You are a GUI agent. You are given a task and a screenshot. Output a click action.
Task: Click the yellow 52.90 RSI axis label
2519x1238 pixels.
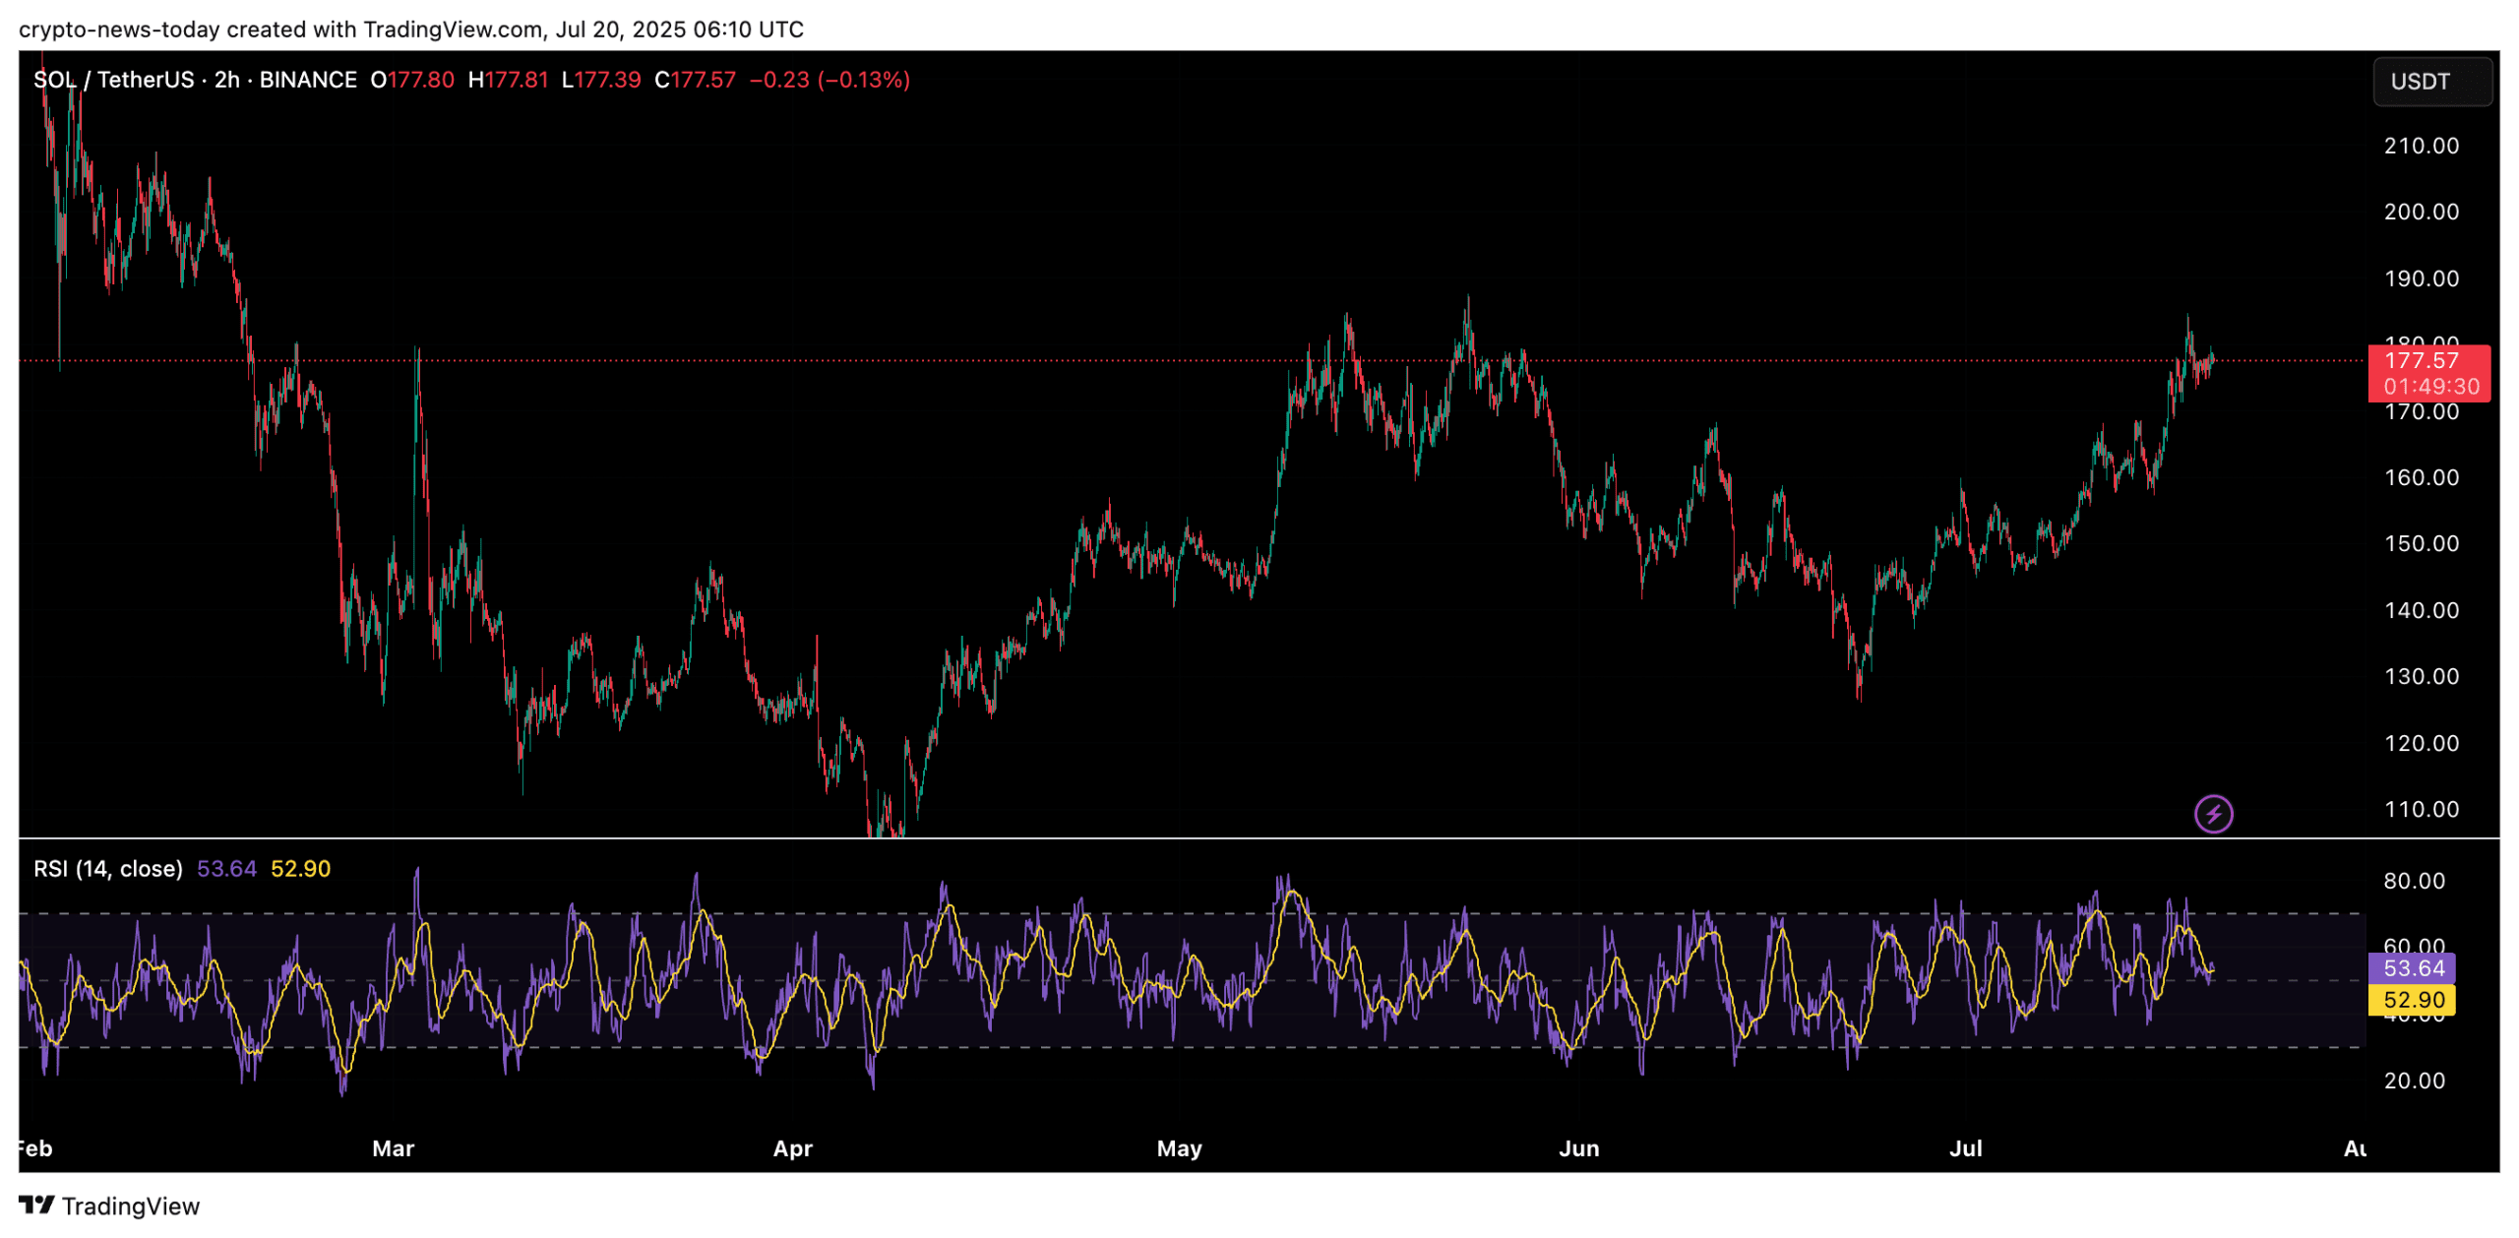click(2413, 1000)
